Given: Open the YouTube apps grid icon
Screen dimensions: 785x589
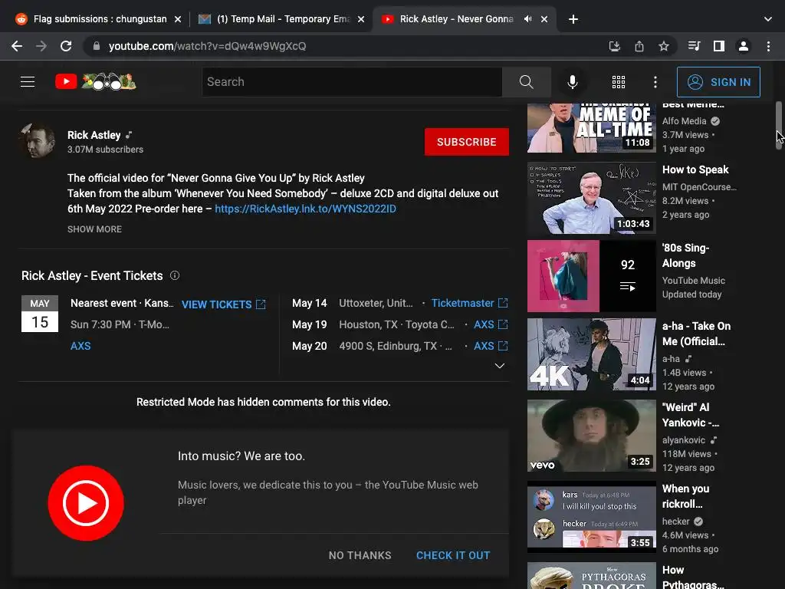Looking at the screenshot, I should (x=619, y=81).
